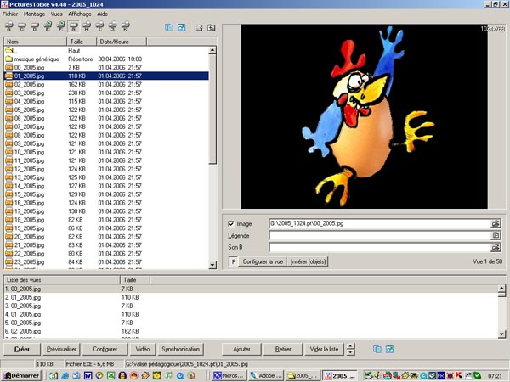Screen dimensions: 510x382
Task: Select slide '2. 01_2005.jpg' in slide list
Action: 251,297
